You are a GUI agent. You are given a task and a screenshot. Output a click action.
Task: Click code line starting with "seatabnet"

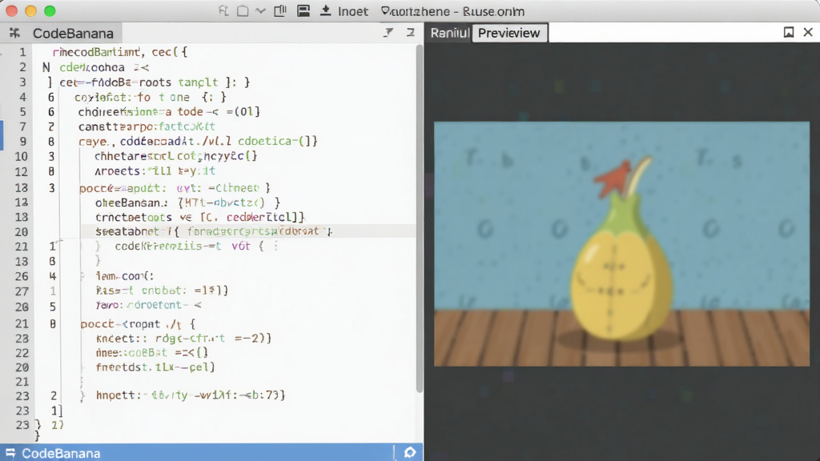tap(213, 231)
